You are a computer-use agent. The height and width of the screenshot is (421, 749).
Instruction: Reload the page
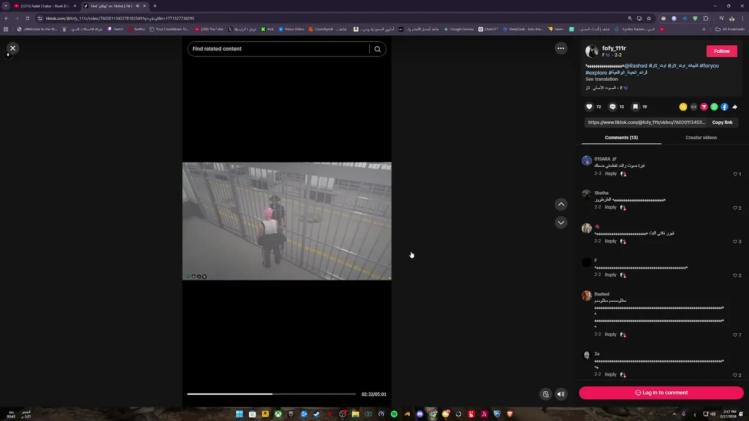click(x=27, y=18)
